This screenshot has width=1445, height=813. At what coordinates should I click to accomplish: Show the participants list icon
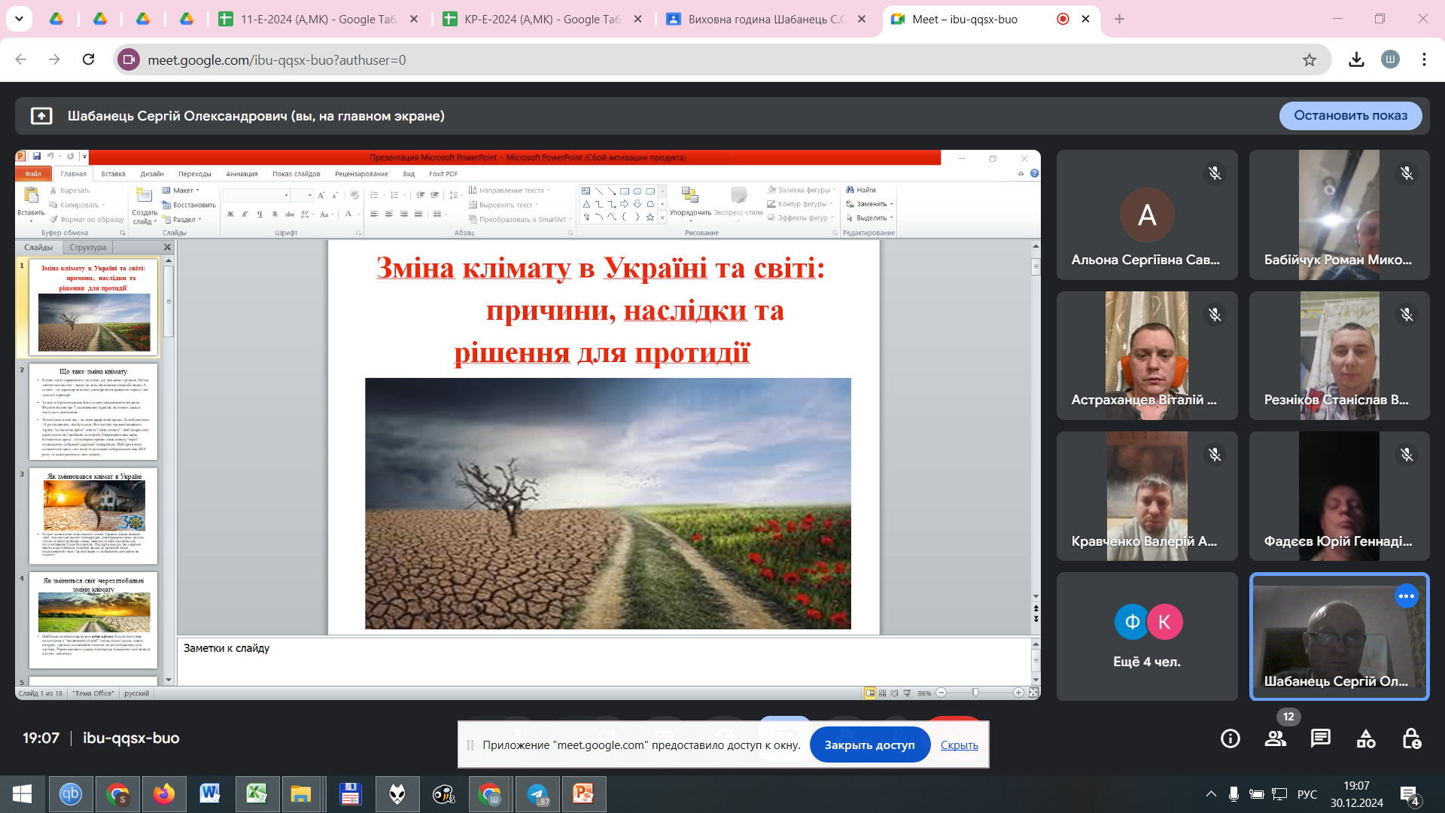click(x=1276, y=738)
